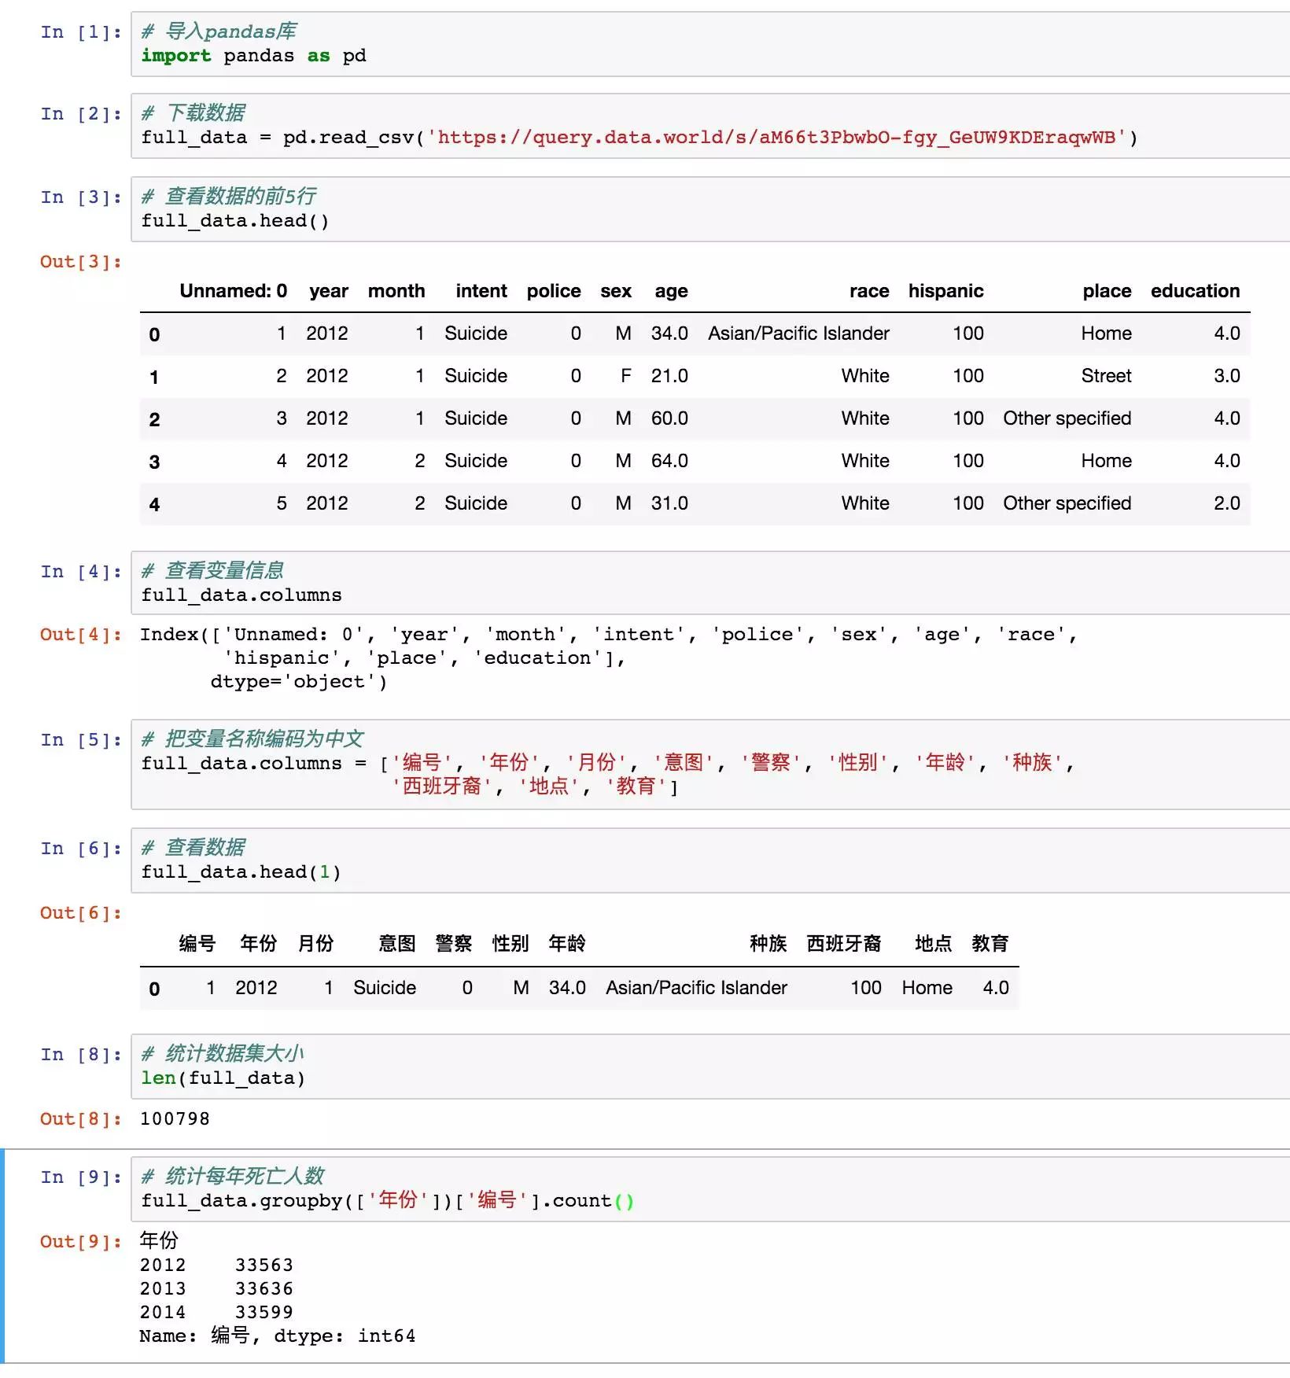Click the '教育' column header
Image resolution: width=1290 pixels, height=1378 pixels.
tap(990, 944)
